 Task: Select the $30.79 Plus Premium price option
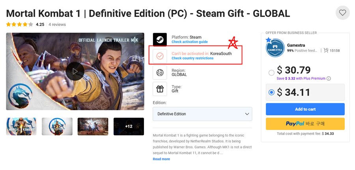(271, 72)
